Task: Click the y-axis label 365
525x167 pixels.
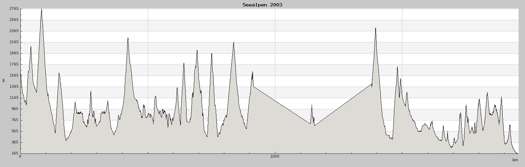Action: tap(15, 142)
